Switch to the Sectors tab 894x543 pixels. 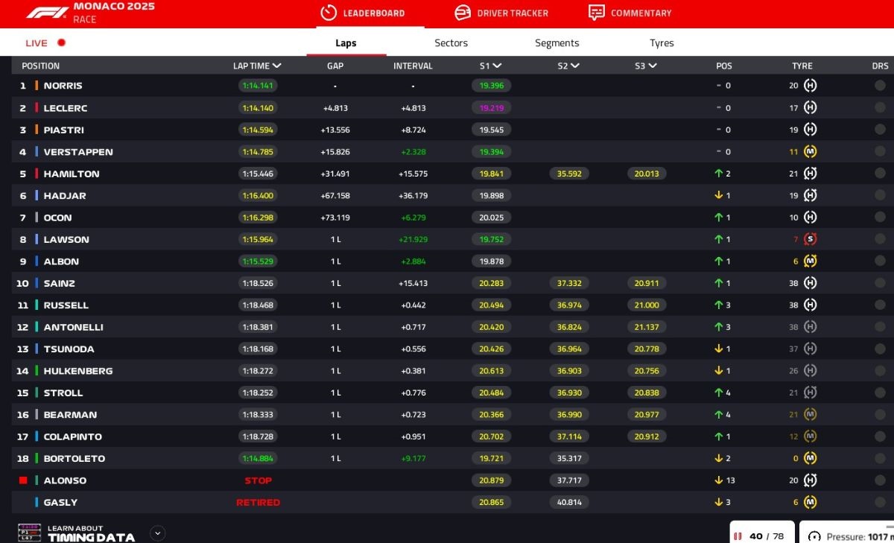point(451,43)
